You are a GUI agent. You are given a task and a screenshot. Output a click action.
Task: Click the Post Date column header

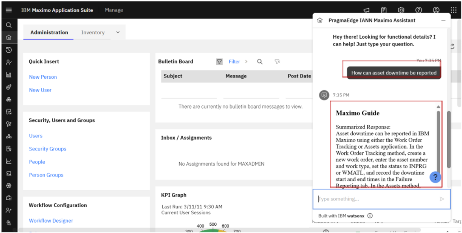[300, 76]
